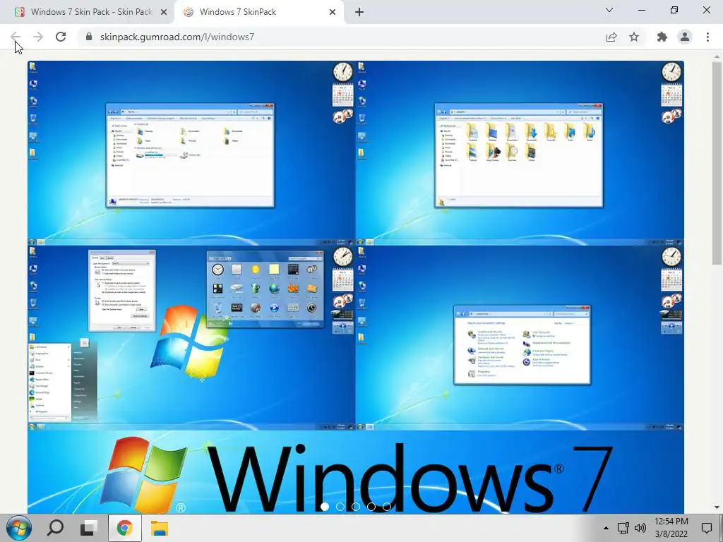This screenshot has height=542, width=723.
Task: Select the third carousel dot
Action: coord(356,507)
